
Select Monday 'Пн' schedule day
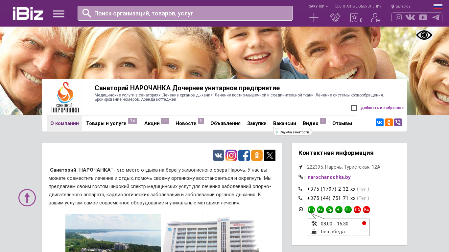[311, 210]
